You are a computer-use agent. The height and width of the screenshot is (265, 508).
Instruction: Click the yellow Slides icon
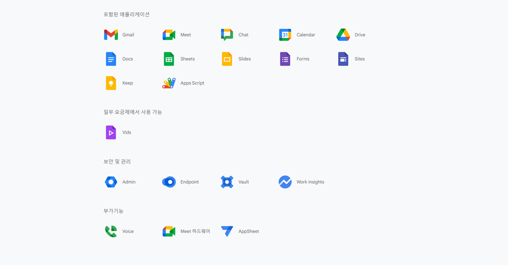pos(227,59)
